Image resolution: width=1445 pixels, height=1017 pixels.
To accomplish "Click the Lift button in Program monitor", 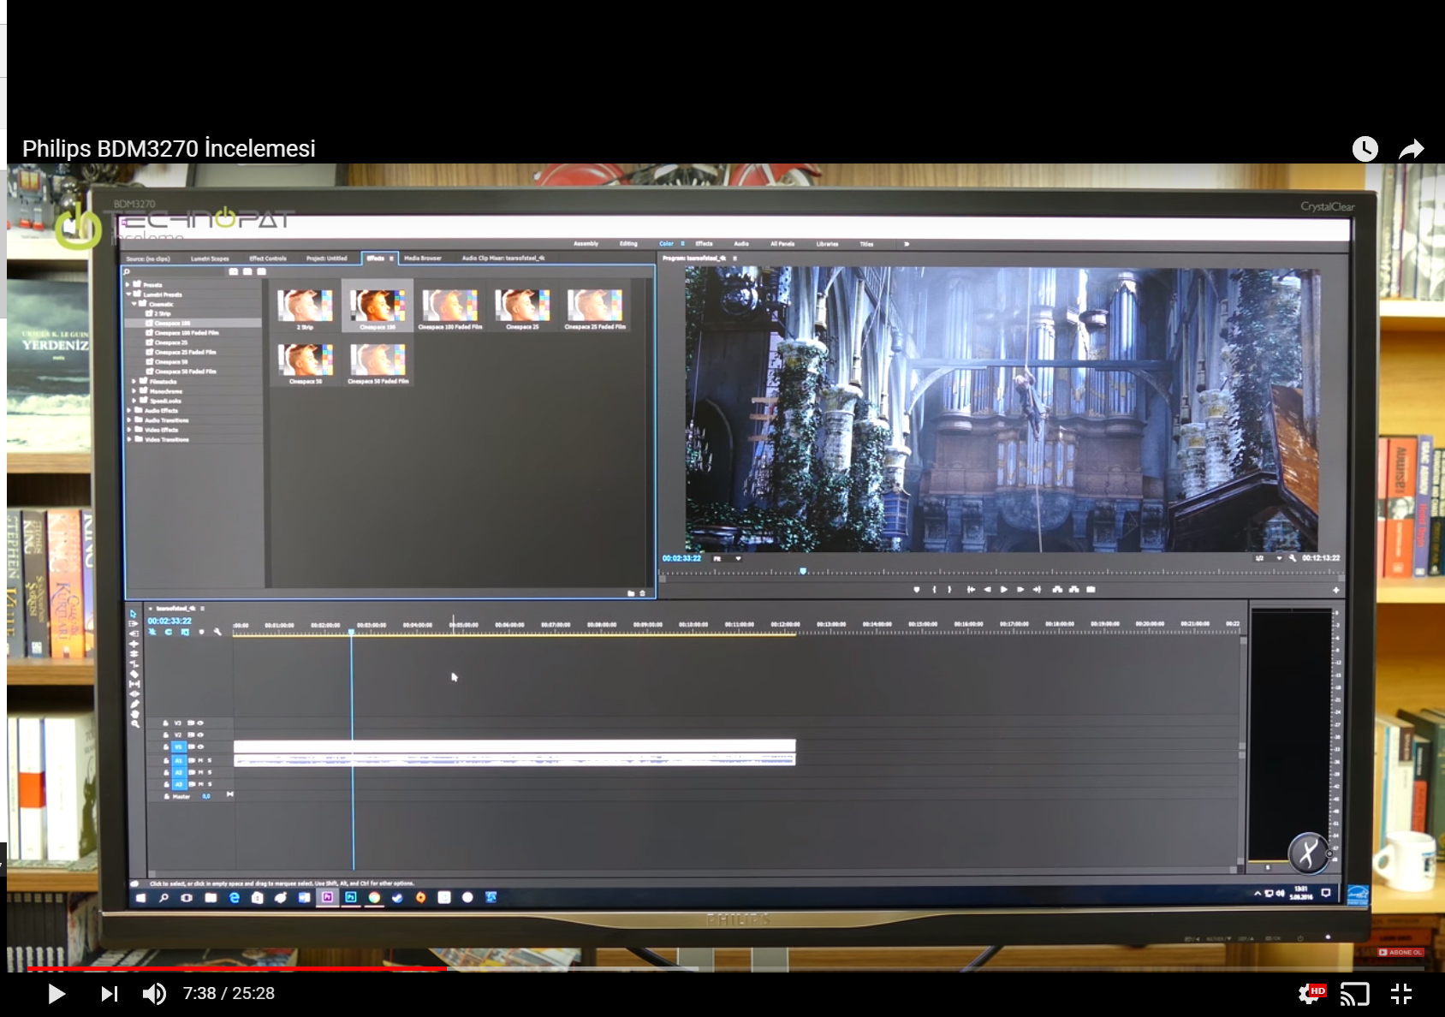I will [x=1057, y=590].
